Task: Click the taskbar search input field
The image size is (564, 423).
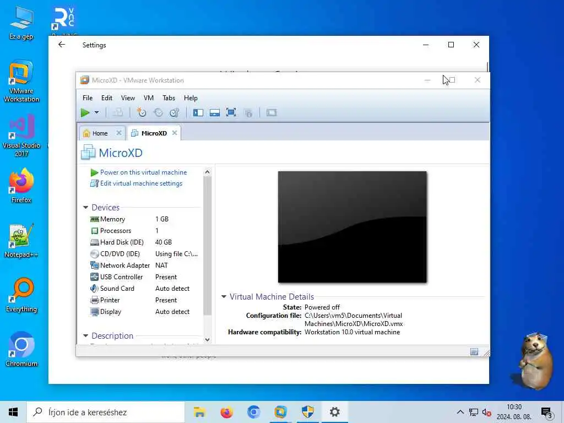Action: pos(106,412)
